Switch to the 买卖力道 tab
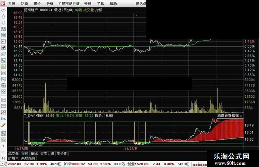259x167 pixels. (x=47, y=154)
